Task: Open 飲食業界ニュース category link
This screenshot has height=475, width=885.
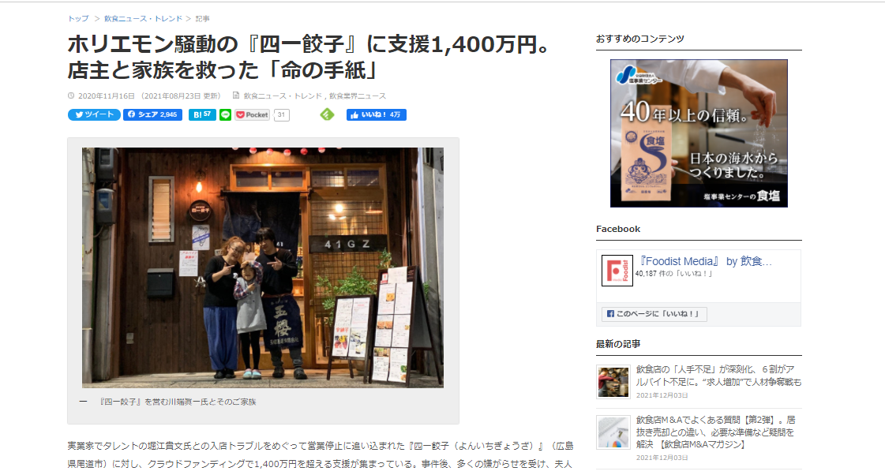Action: (x=358, y=96)
